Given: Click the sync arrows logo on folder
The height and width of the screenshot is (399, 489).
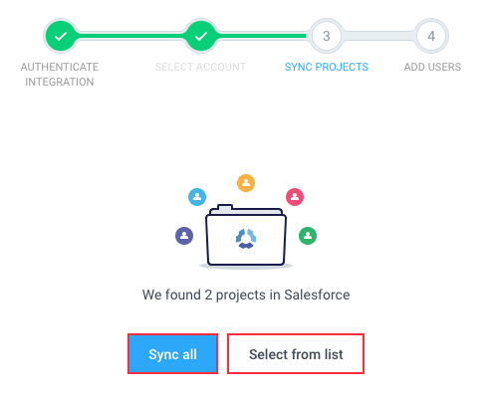Looking at the screenshot, I should point(246,239).
